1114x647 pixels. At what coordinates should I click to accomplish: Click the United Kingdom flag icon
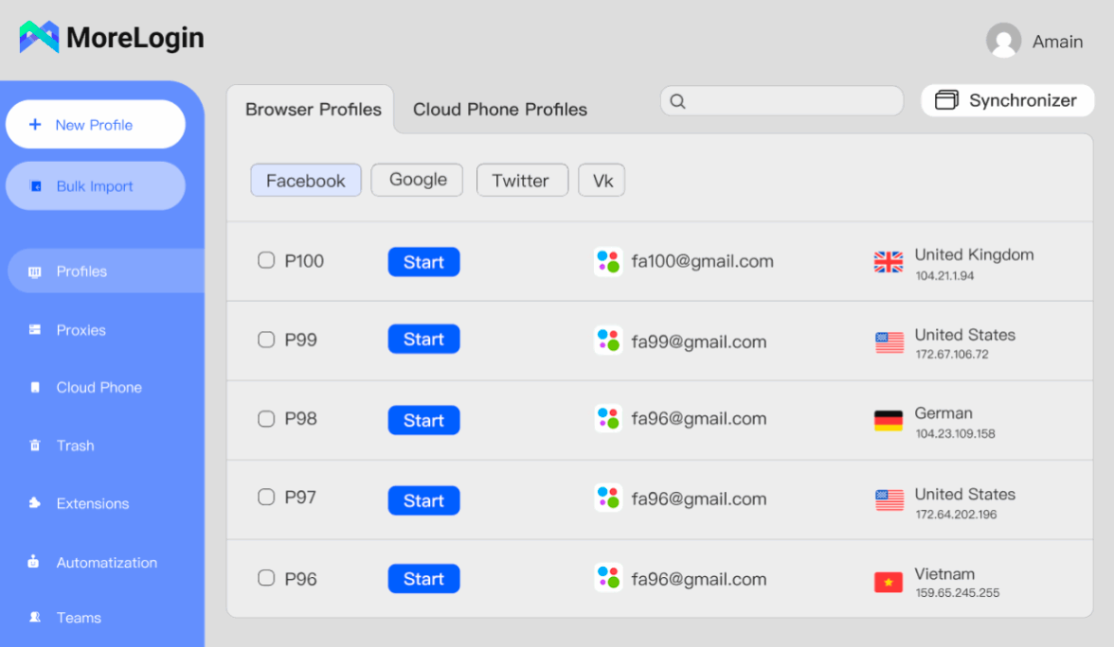[x=889, y=263]
